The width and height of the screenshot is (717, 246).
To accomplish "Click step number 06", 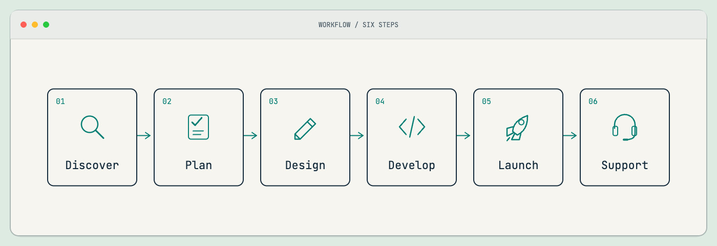I will [593, 101].
